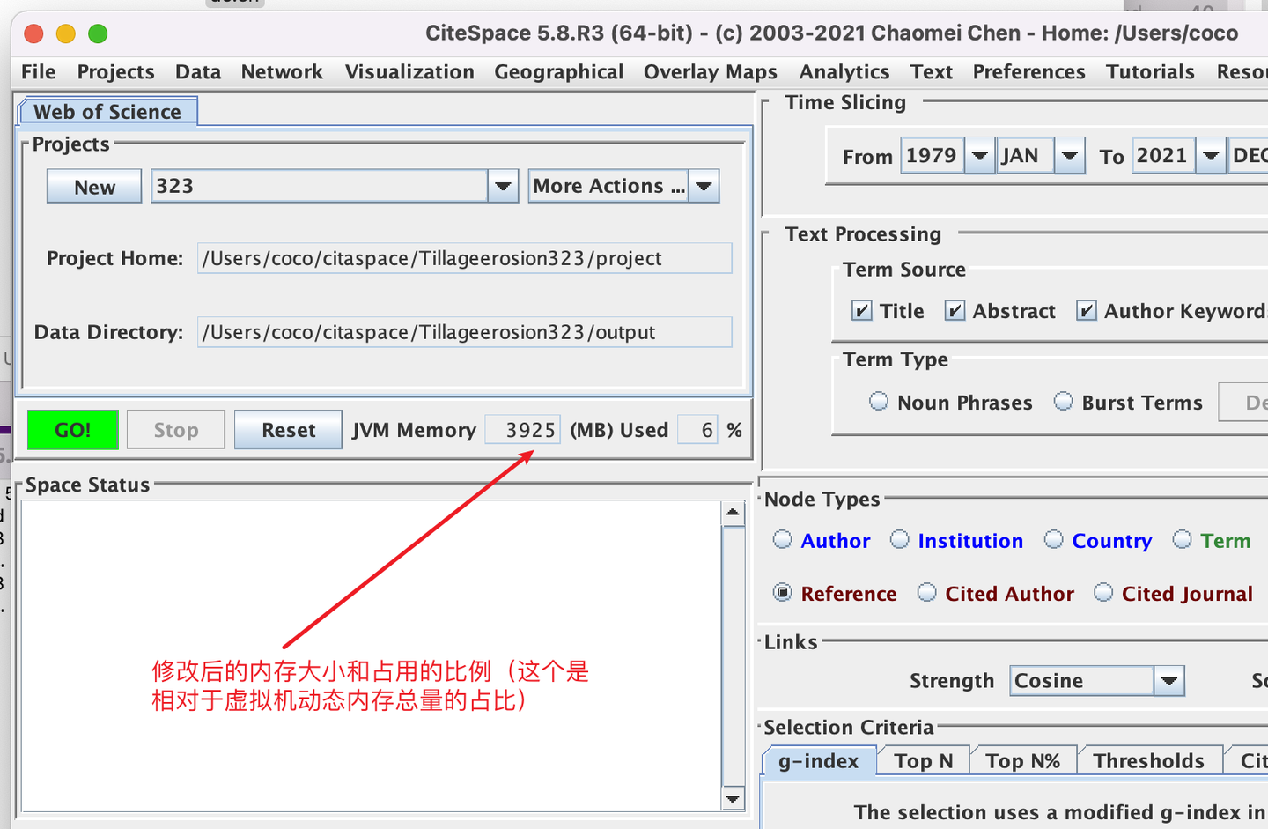Toggle the Title term source checkbox

862,311
